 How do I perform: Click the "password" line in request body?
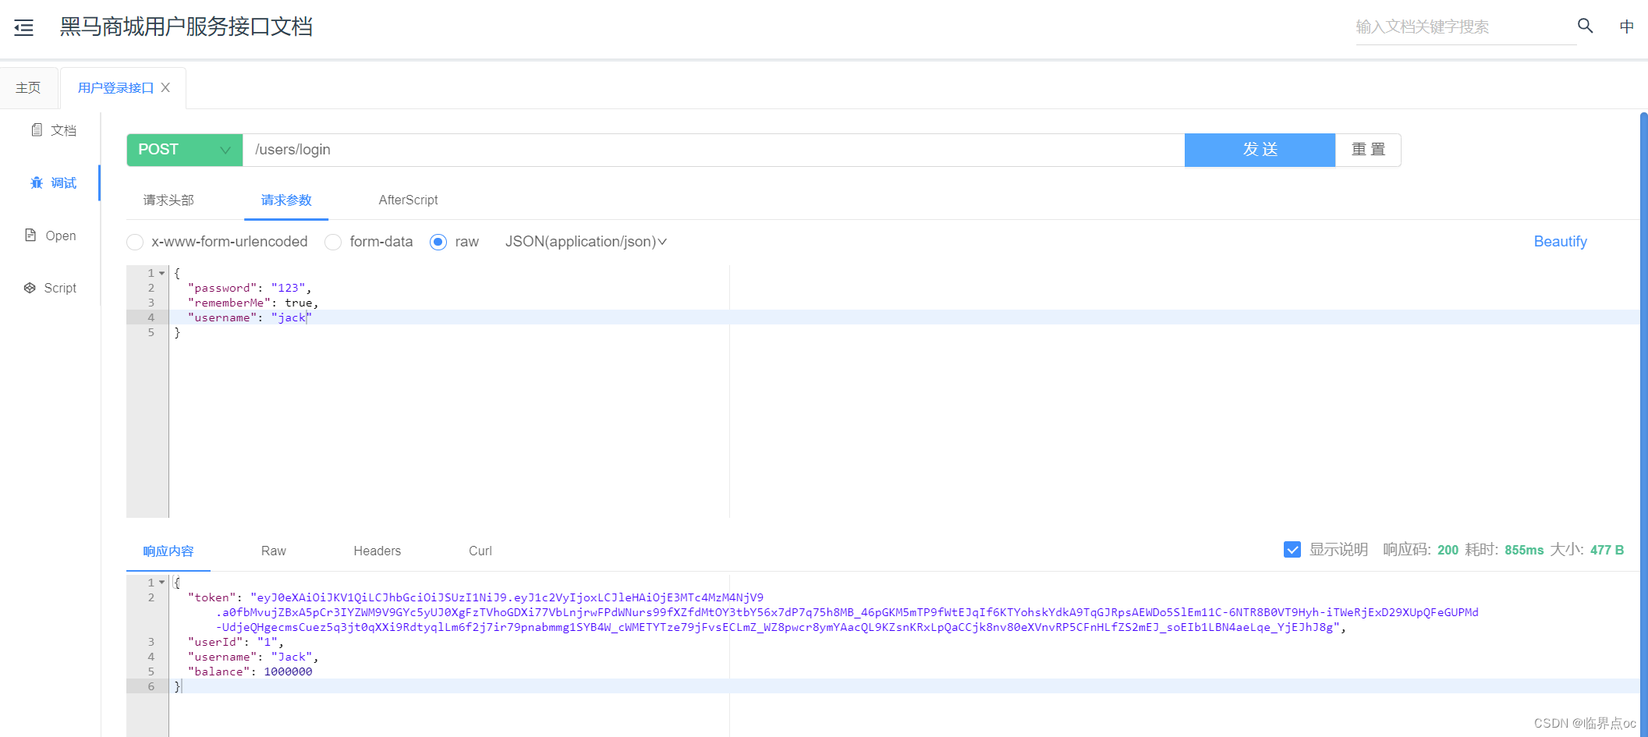pyautogui.click(x=250, y=288)
